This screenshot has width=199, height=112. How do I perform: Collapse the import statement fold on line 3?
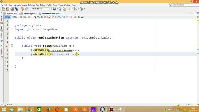coord(12,29)
